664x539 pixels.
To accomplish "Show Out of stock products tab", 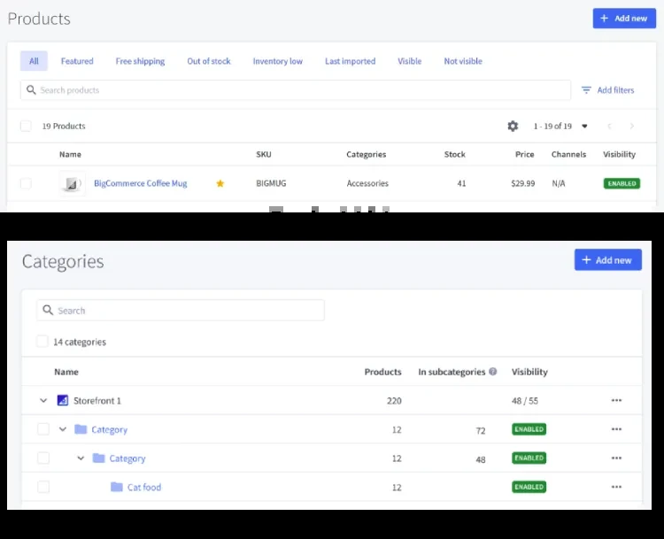I will pyautogui.click(x=209, y=61).
